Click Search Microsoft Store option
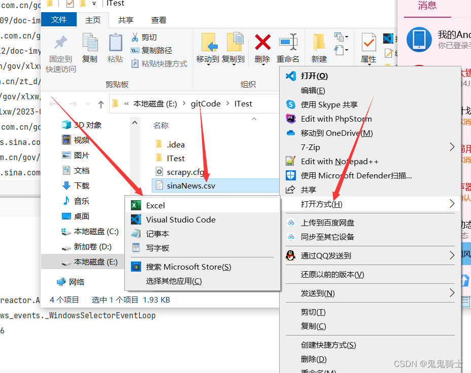 (203, 267)
